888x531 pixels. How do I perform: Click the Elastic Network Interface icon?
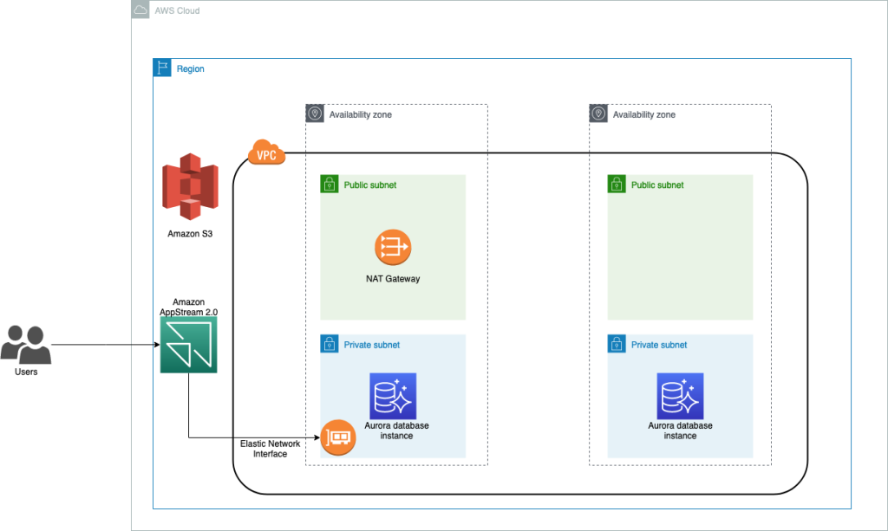click(x=337, y=438)
